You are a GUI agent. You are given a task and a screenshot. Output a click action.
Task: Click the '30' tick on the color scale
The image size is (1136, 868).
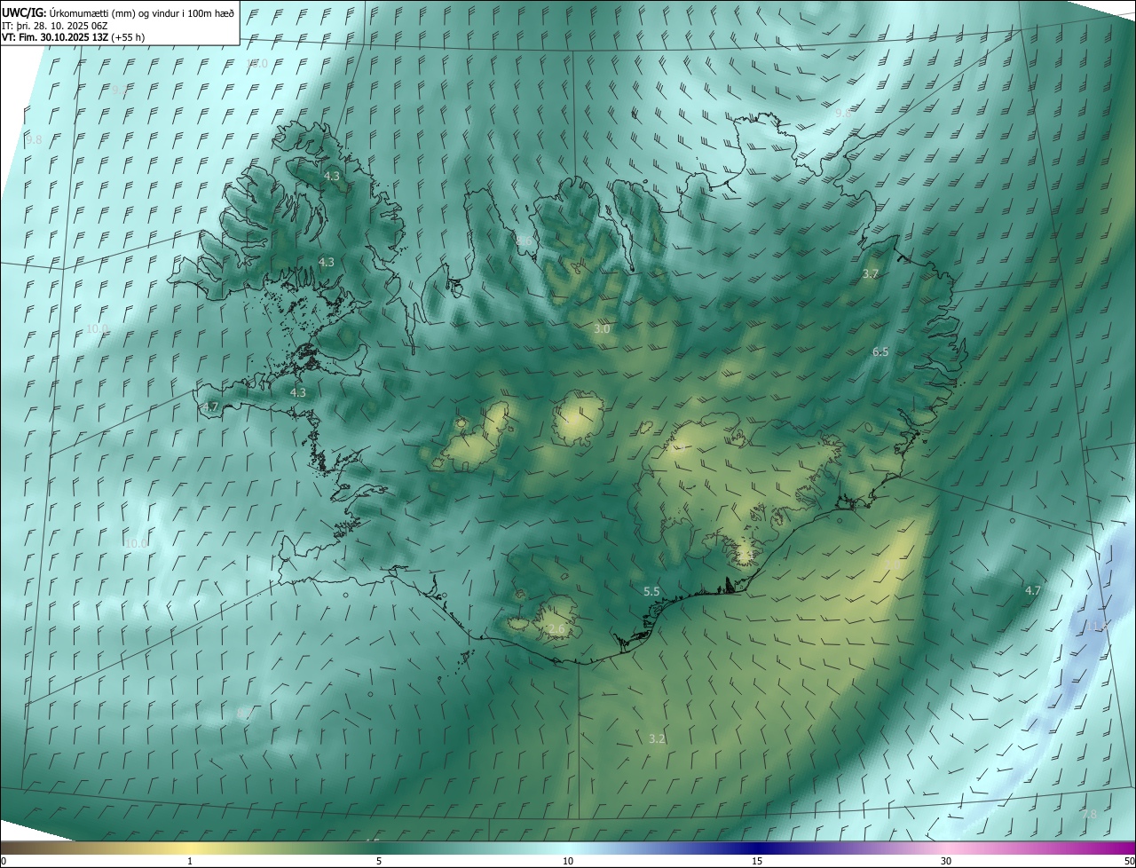(946, 861)
